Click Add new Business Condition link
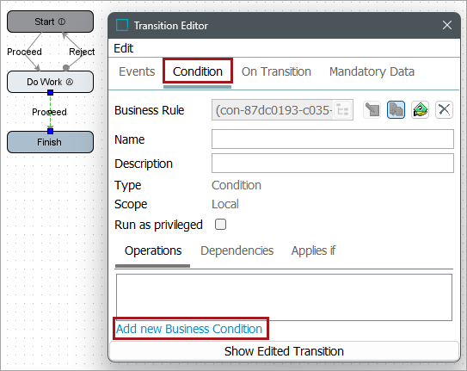This screenshot has width=467, height=371. coord(189,329)
